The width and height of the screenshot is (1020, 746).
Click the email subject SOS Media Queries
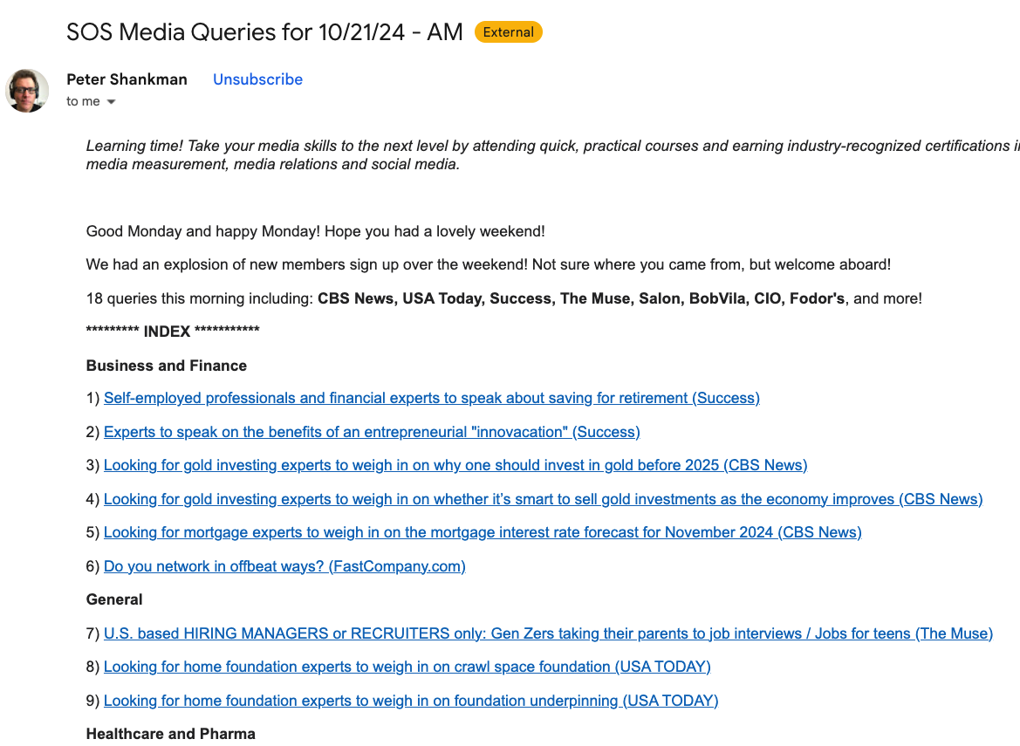(264, 33)
